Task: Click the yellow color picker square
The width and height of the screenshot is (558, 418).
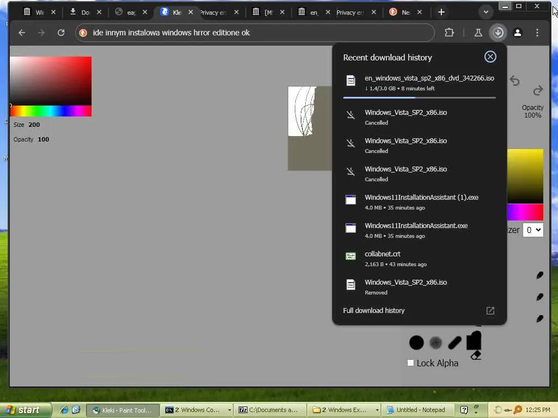Action: tap(525, 176)
